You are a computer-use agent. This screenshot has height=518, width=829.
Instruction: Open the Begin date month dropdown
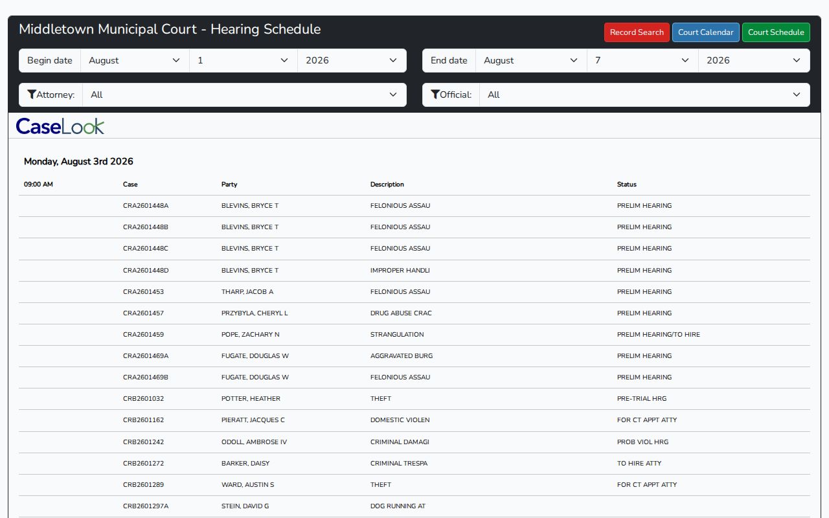[x=135, y=60]
